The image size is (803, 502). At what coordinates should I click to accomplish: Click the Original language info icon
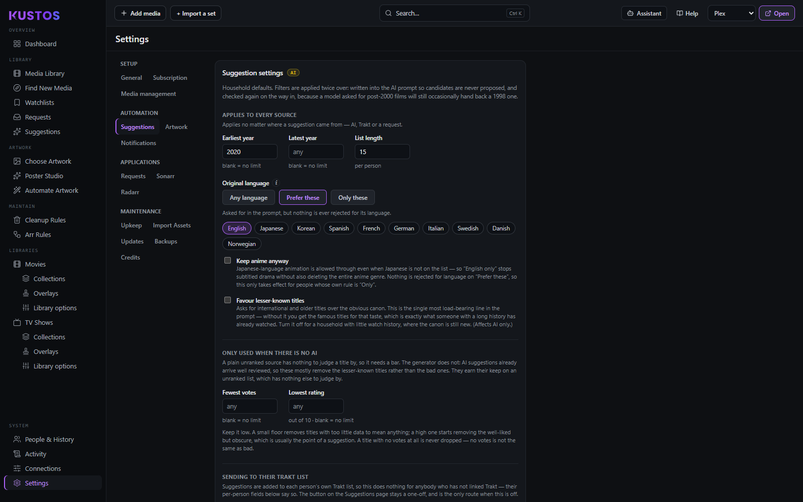coord(276,183)
